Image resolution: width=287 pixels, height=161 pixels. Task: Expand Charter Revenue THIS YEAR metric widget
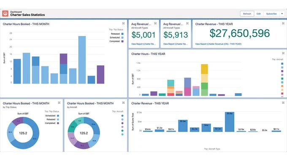tap(283, 24)
